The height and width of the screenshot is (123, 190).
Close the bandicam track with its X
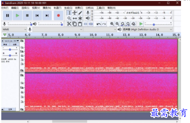click(x=3, y=41)
